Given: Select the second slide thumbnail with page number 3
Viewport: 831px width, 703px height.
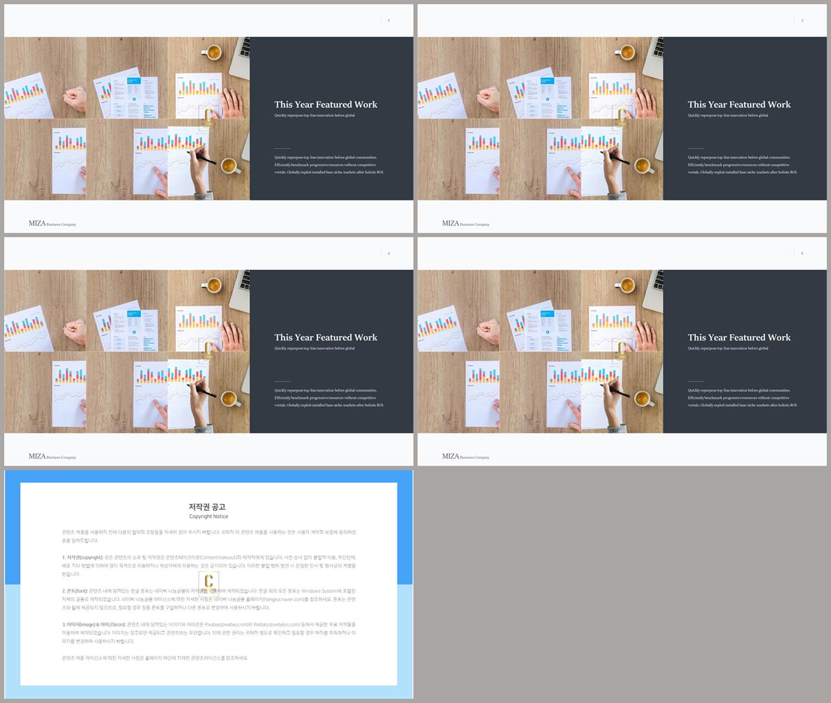Looking at the screenshot, I should pyautogui.click(x=623, y=119).
